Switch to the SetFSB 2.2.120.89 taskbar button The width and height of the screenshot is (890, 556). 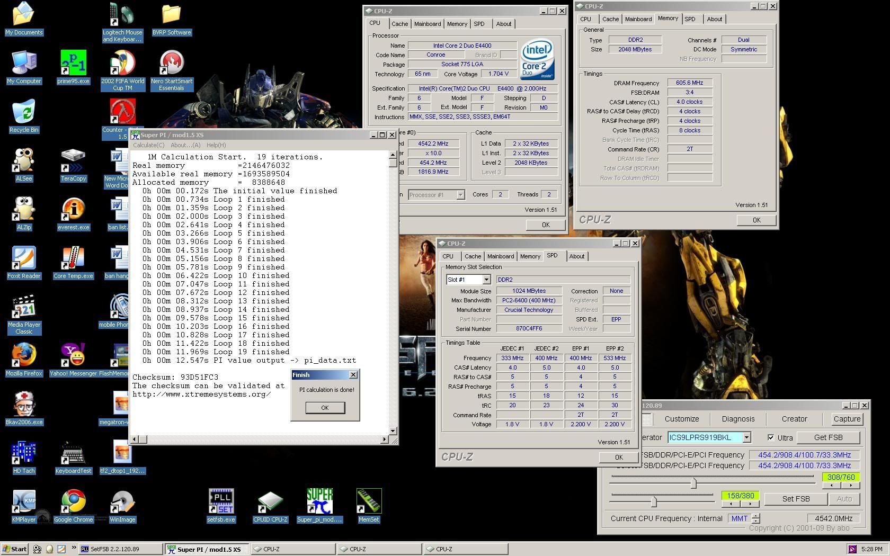(x=120, y=549)
